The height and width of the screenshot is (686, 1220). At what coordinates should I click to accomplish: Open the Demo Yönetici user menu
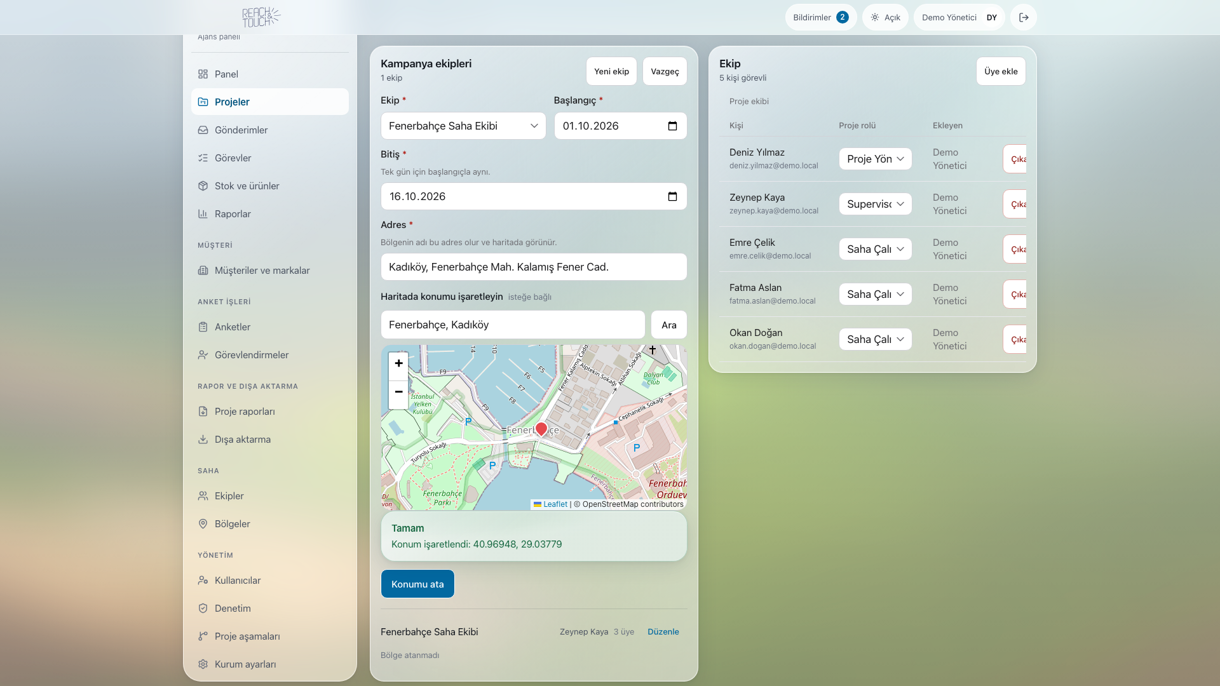[959, 17]
